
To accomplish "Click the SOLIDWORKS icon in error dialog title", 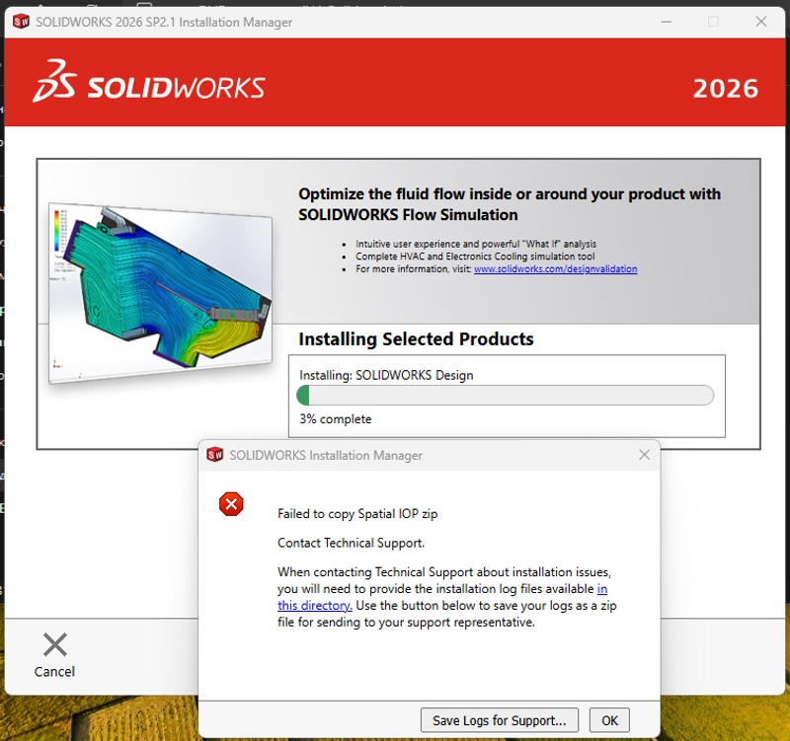I will click(215, 454).
